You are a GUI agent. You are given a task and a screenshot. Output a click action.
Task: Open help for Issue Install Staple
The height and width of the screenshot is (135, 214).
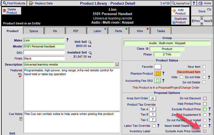[210, 126]
